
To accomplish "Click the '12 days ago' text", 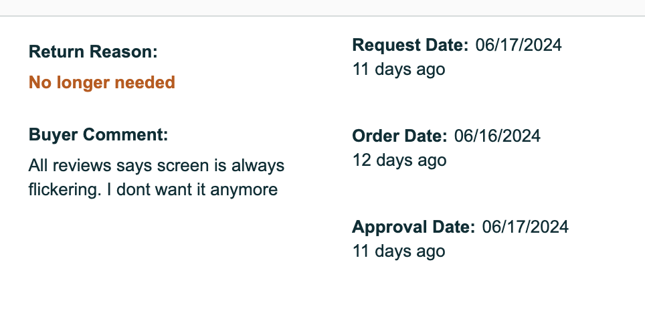I will pyautogui.click(x=399, y=160).
